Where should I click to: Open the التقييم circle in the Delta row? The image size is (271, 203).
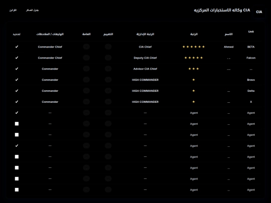108,91
